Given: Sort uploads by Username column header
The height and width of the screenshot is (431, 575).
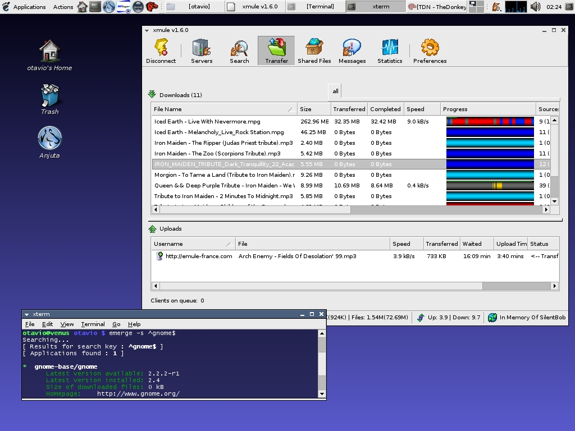Looking at the screenshot, I should 193,244.
